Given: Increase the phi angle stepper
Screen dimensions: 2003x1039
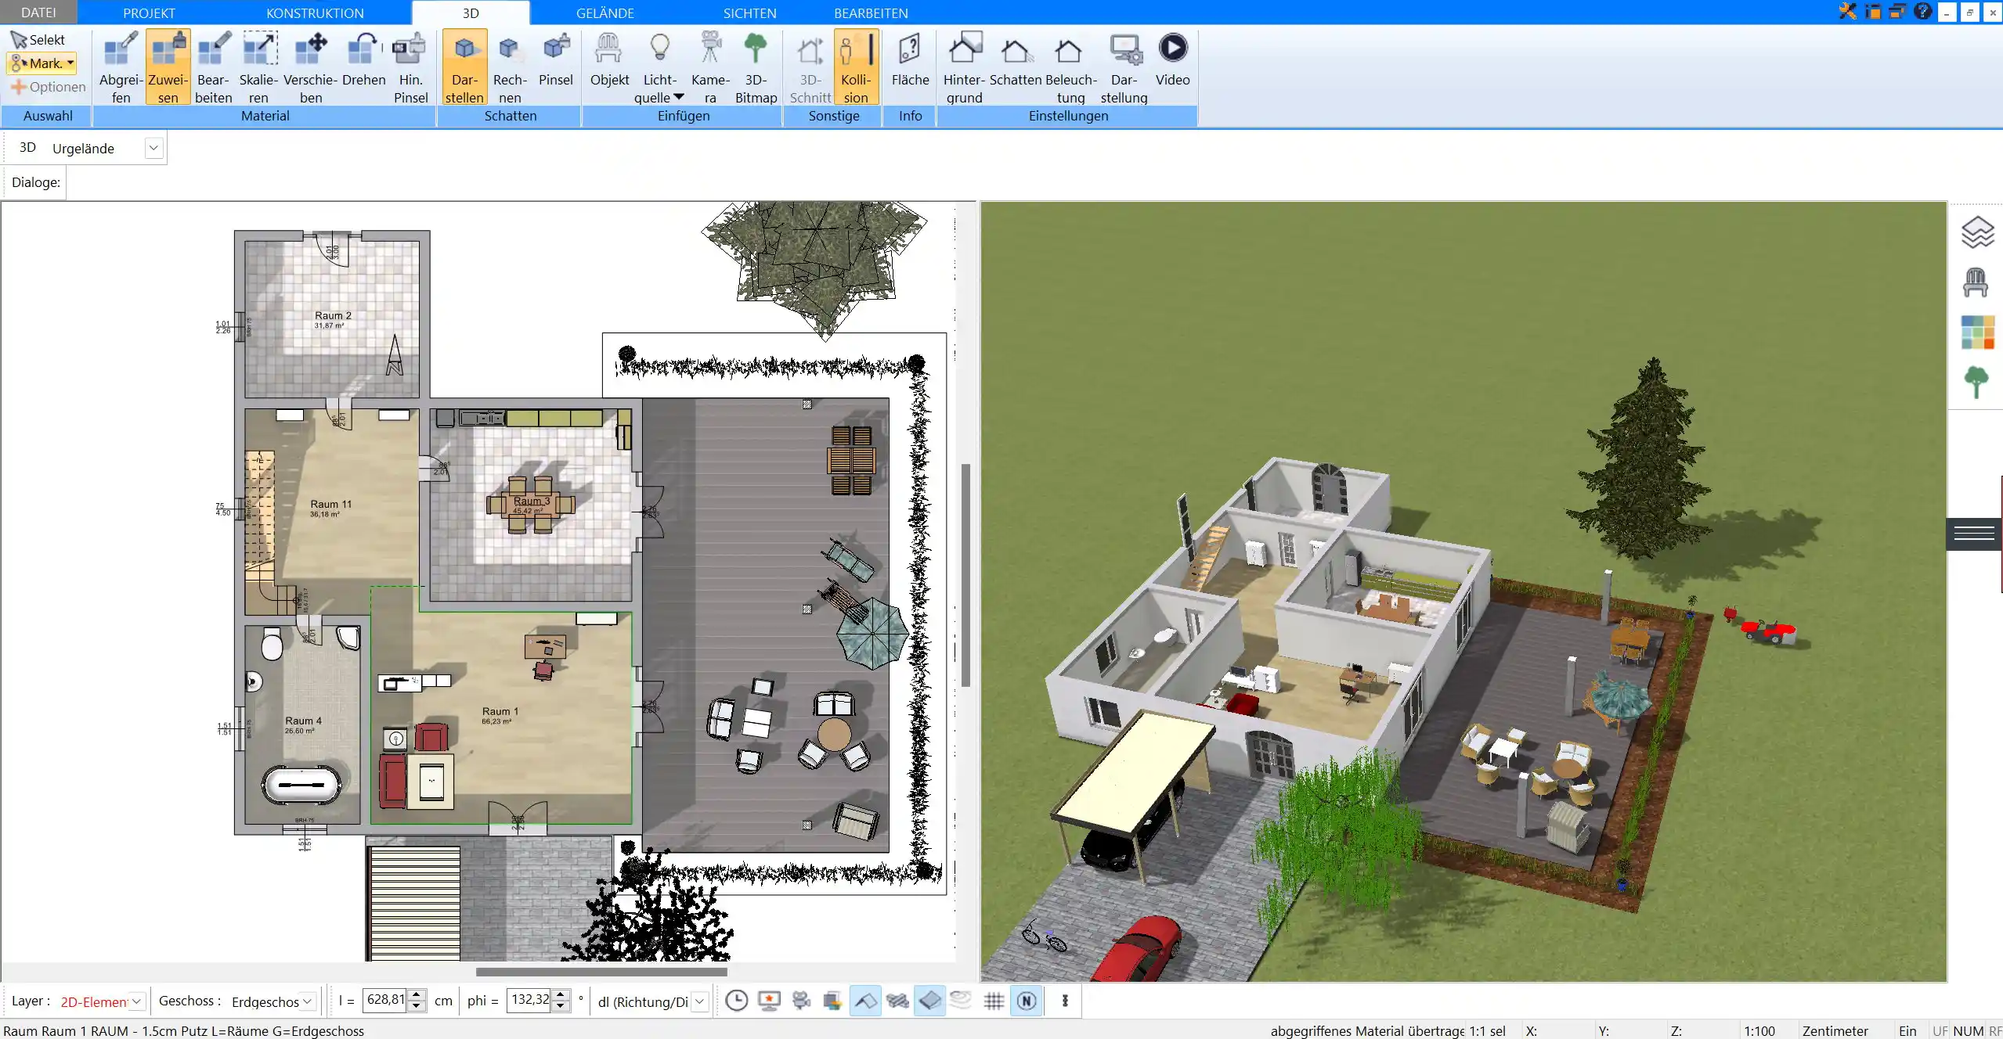Looking at the screenshot, I should pyautogui.click(x=560, y=995).
